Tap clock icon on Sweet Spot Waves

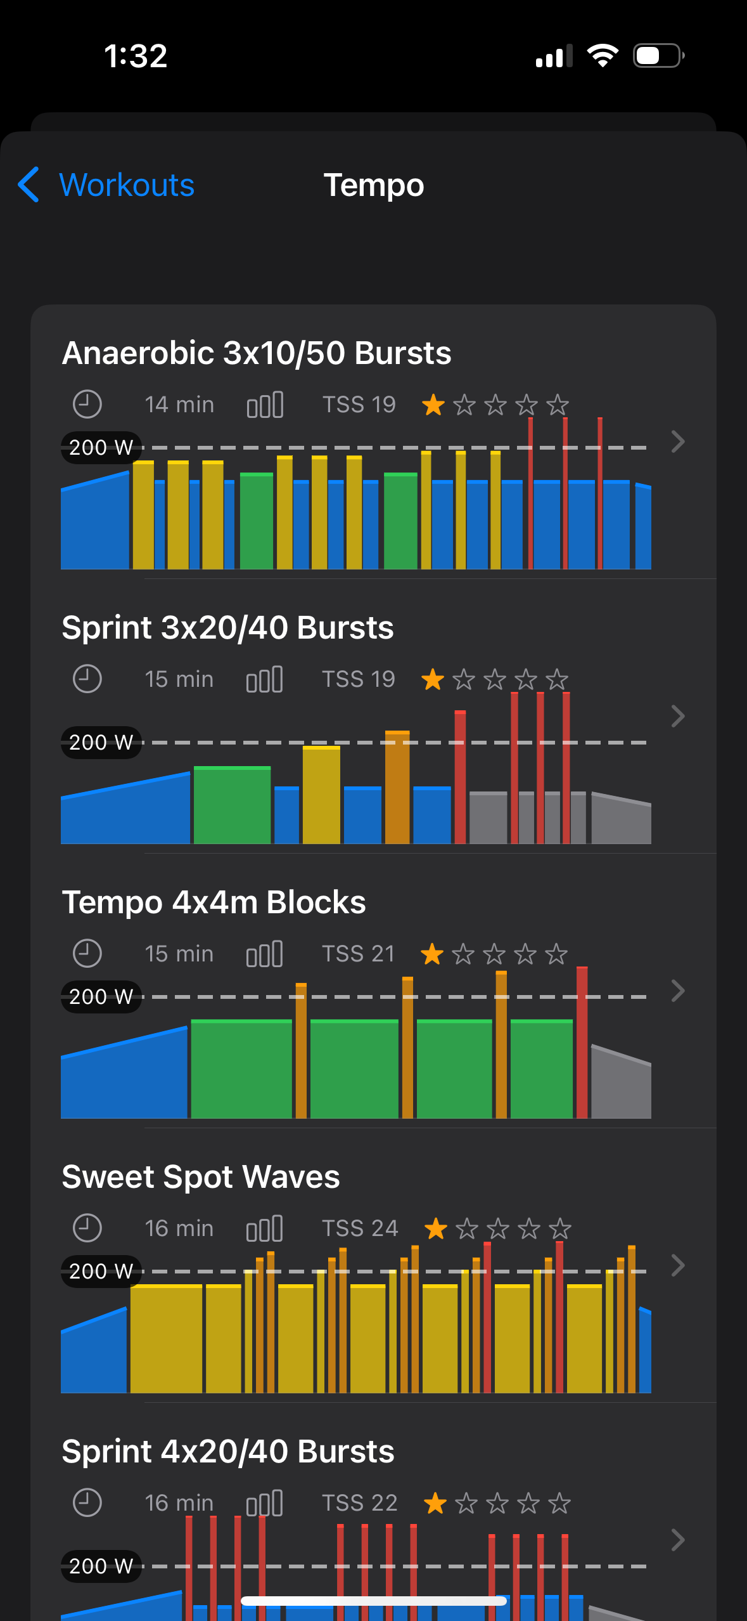[87, 1228]
